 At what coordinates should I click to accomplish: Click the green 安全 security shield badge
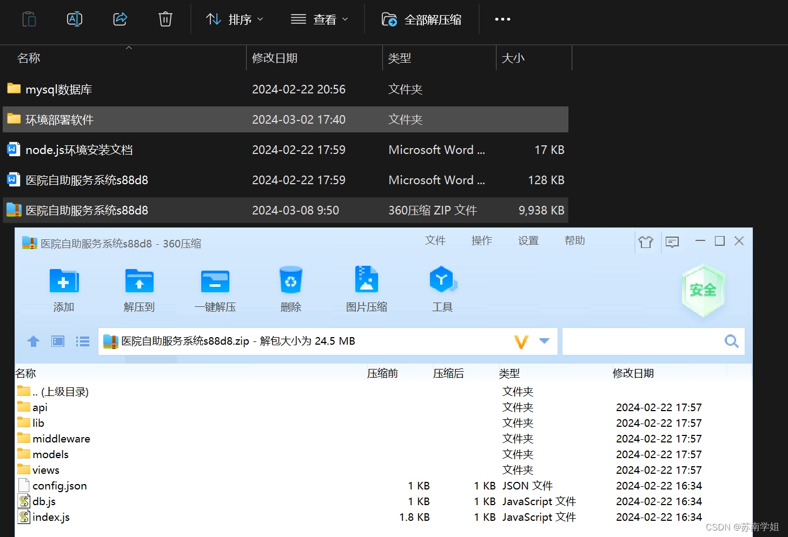tap(703, 290)
